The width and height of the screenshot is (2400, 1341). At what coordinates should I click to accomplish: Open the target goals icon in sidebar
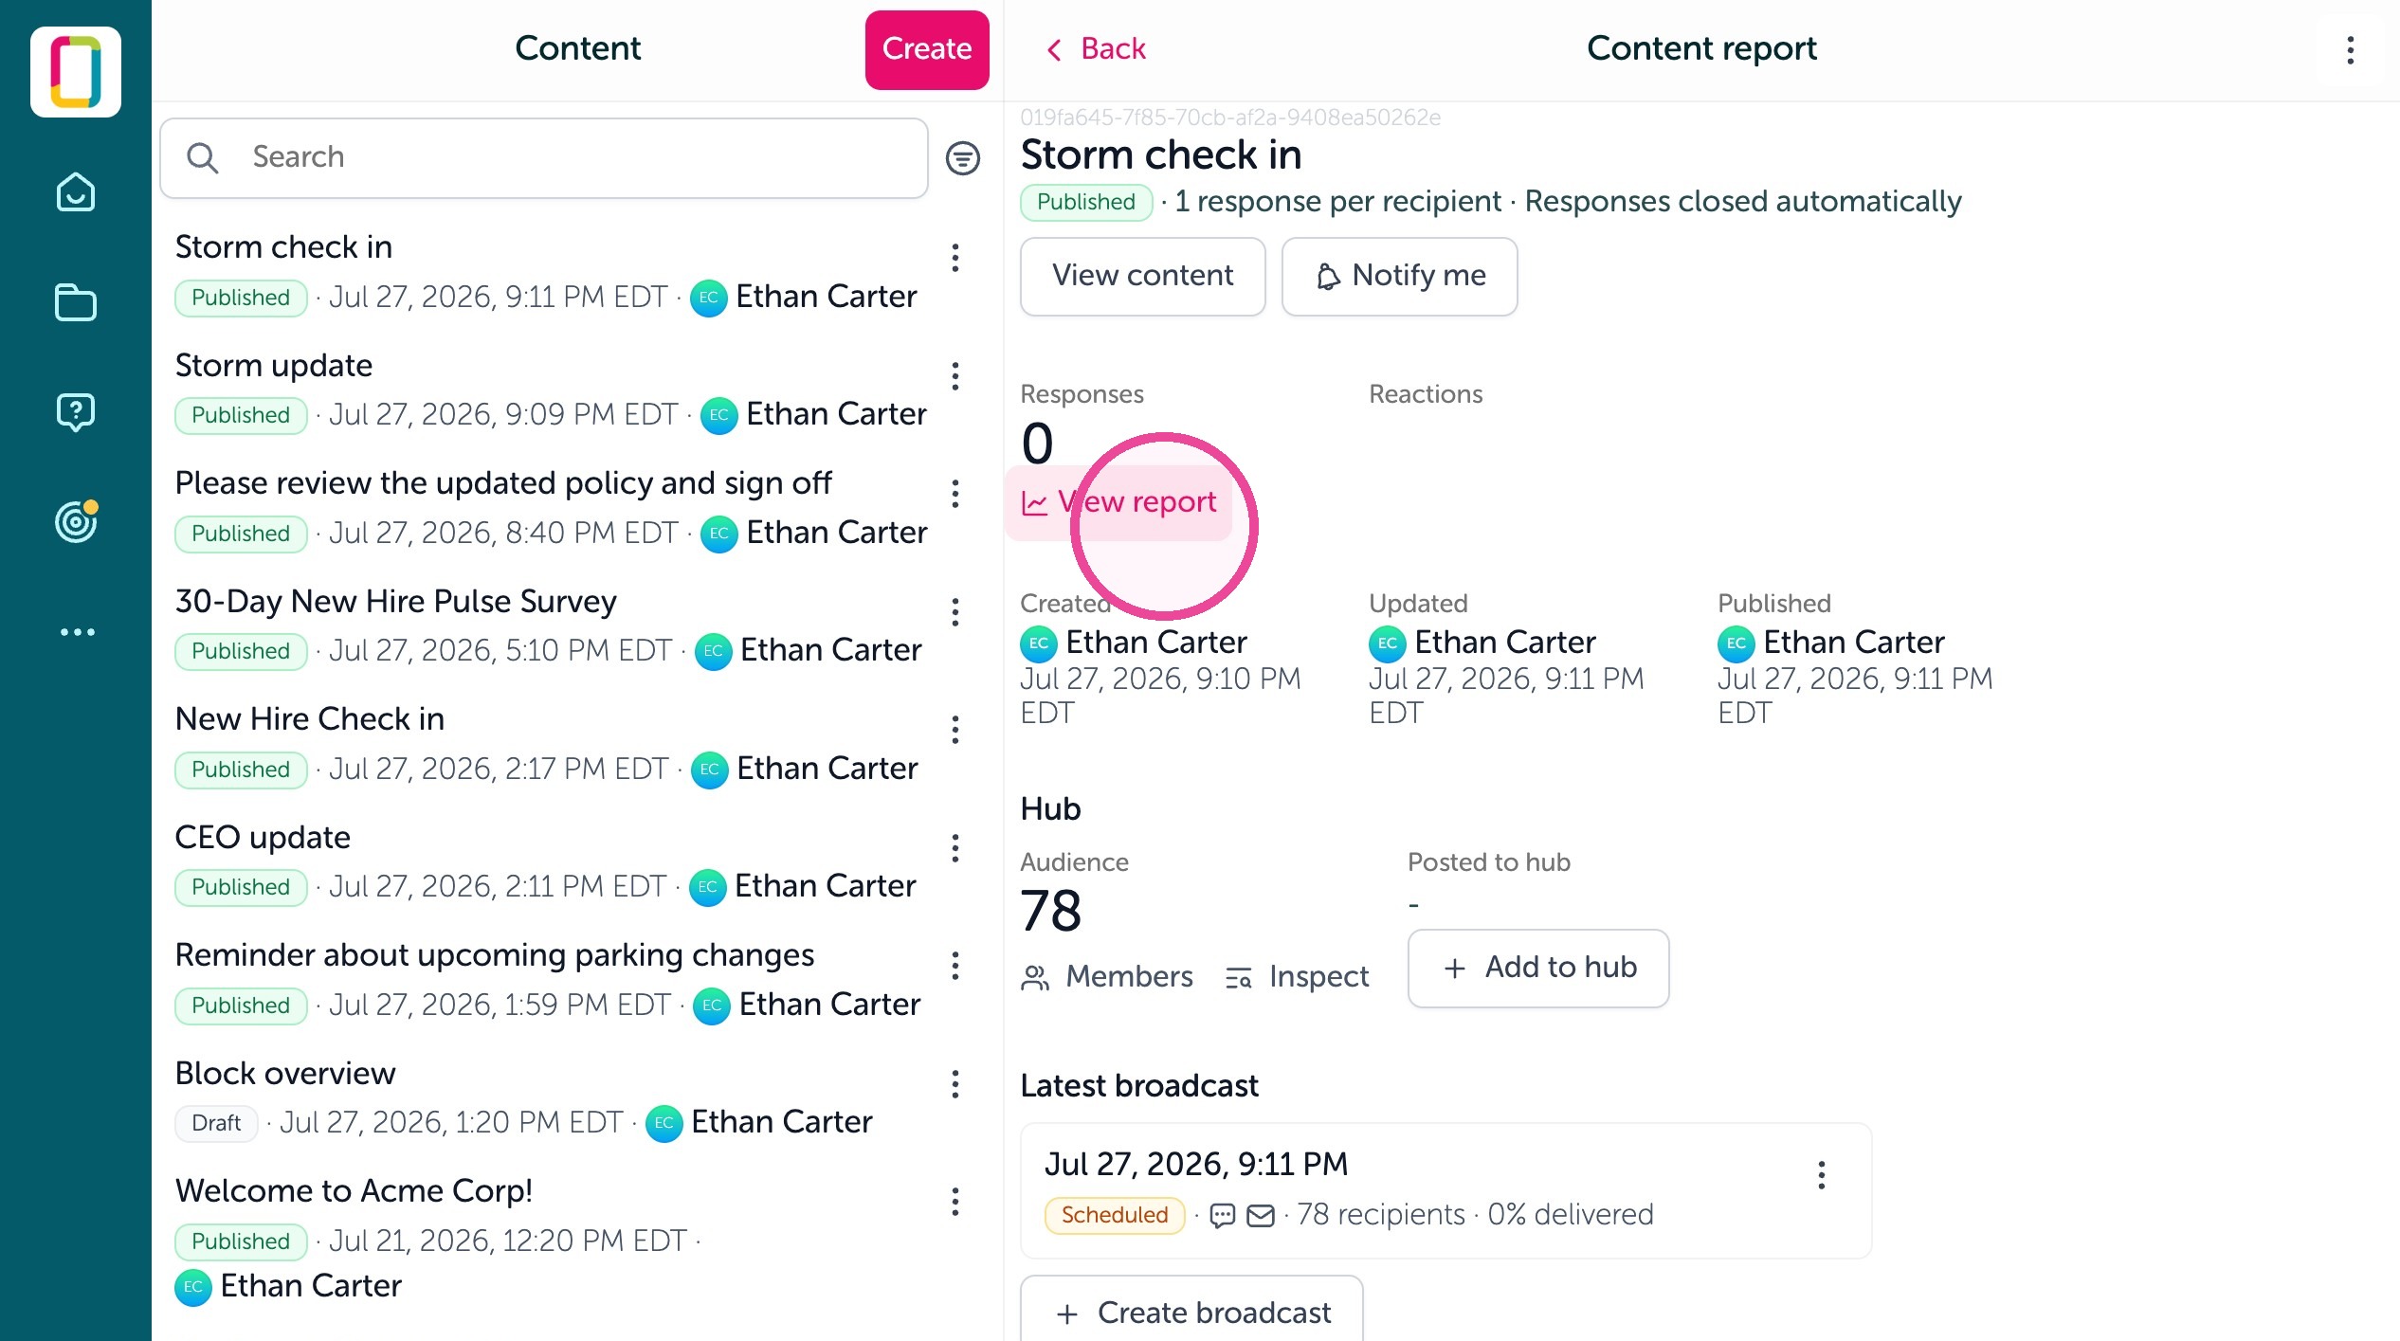point(76,522)
